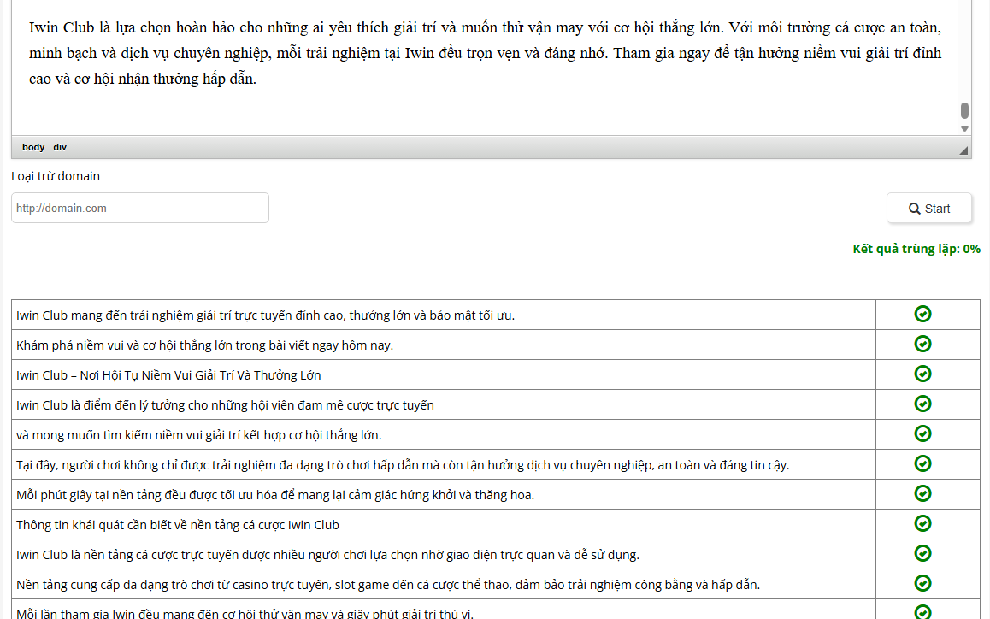The height and width of the screenshot is (619, 990).
Task: Focus the 'Loại trừ domain' input field
Action: point(140,208)
